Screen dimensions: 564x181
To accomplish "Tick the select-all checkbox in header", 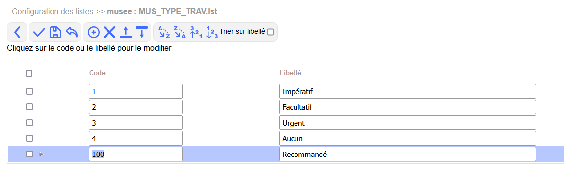I will click(x=29, y=73).
